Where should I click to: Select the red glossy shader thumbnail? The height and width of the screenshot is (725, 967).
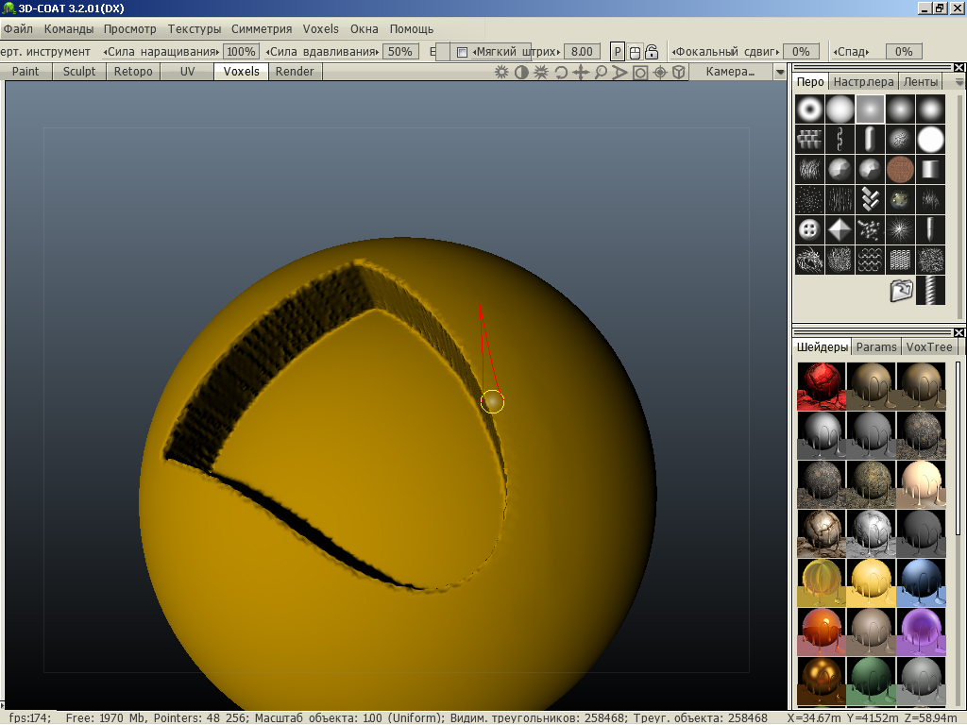821,385
